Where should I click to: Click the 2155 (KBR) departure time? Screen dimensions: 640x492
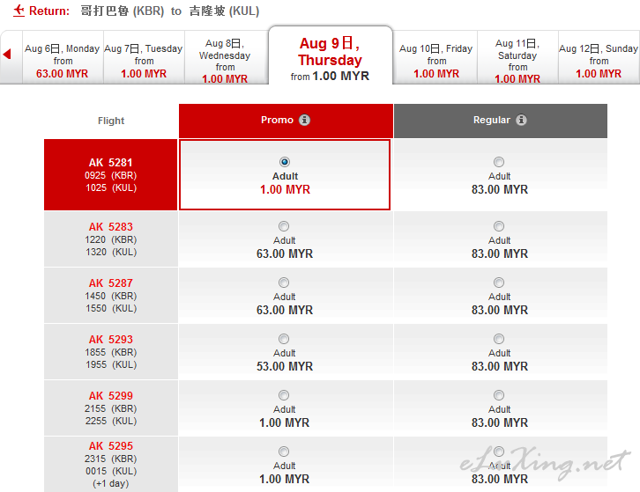pyautogui.click(x=110, y=408)
